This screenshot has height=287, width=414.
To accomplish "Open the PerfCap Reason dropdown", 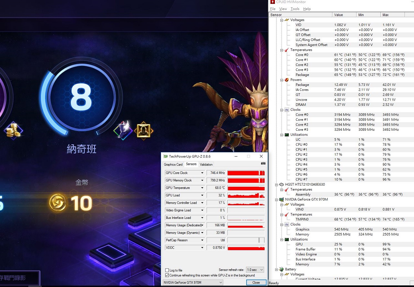I will point(202,240).
